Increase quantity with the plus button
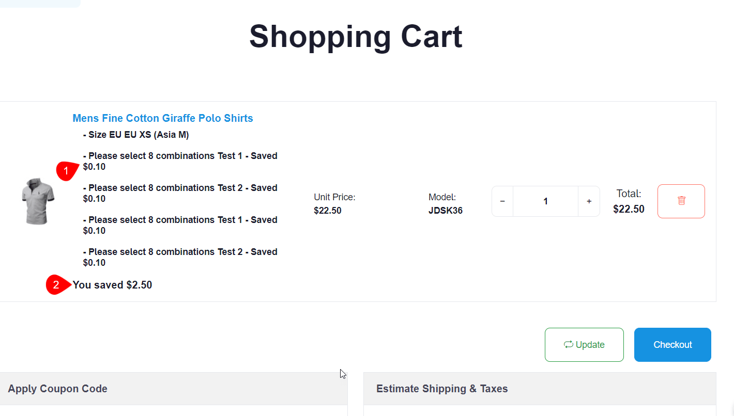This screenshot has height=416, width=734. coord(589,201)
